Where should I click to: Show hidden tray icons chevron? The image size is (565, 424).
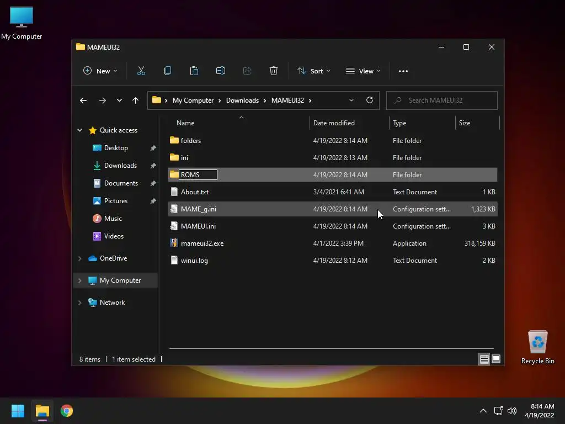coord(483,411)
